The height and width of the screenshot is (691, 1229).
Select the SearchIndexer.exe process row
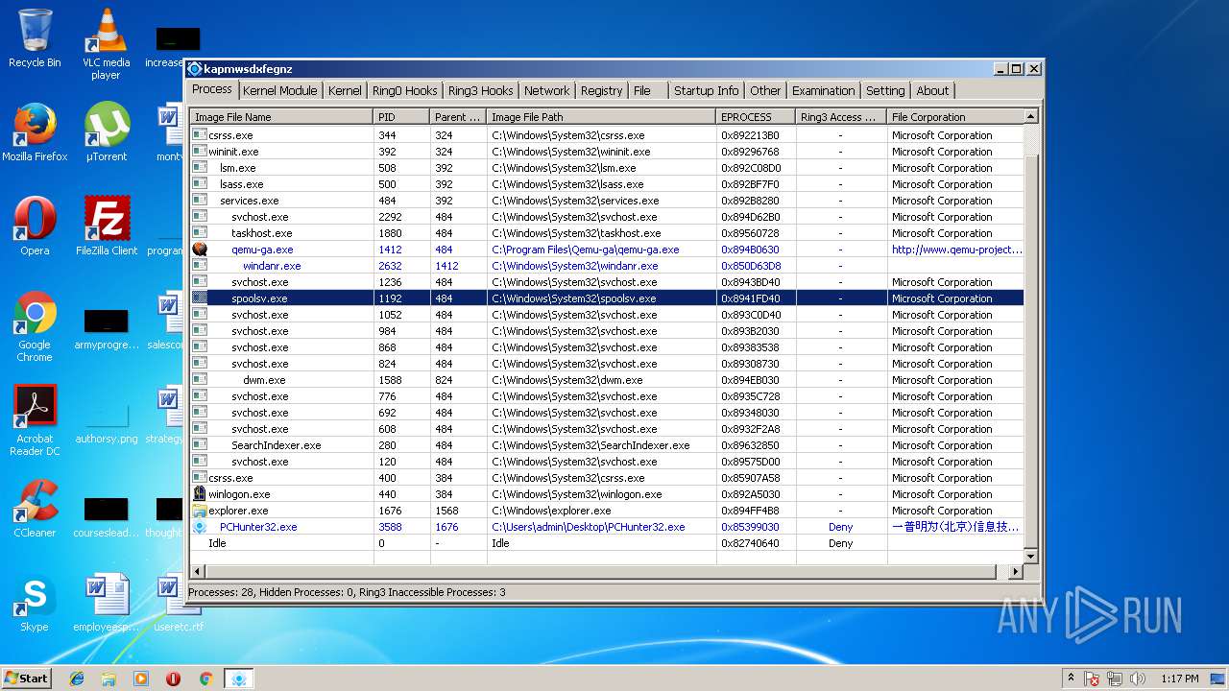pos(607,445)
